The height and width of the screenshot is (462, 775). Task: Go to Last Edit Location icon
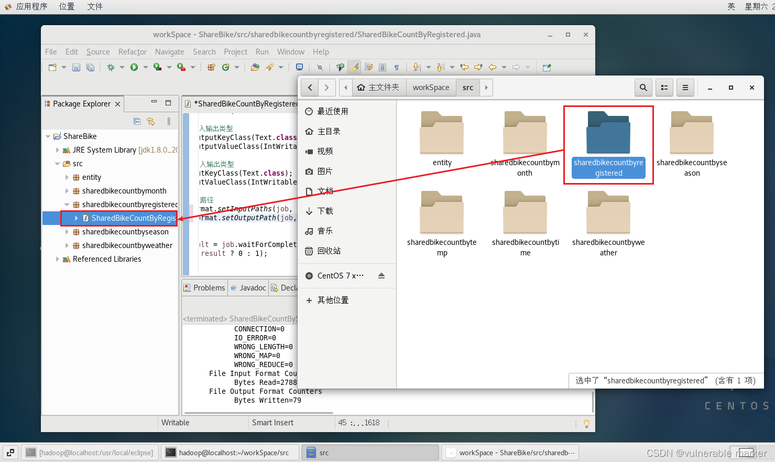coord(464,67)
